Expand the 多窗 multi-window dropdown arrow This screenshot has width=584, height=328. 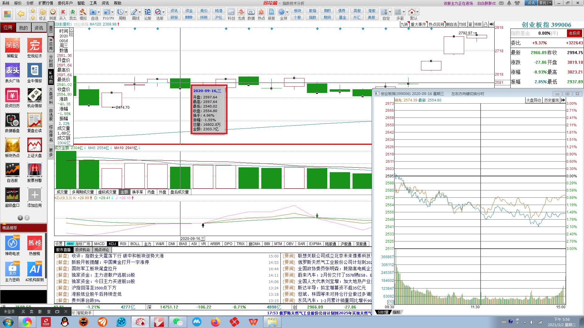404,12
